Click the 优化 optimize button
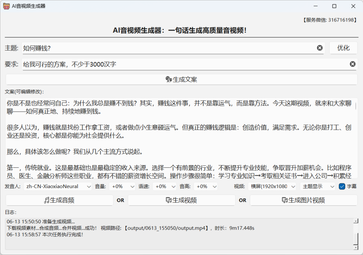The height and width of the screenshot is (255, 363). click(x=343, y=48)
